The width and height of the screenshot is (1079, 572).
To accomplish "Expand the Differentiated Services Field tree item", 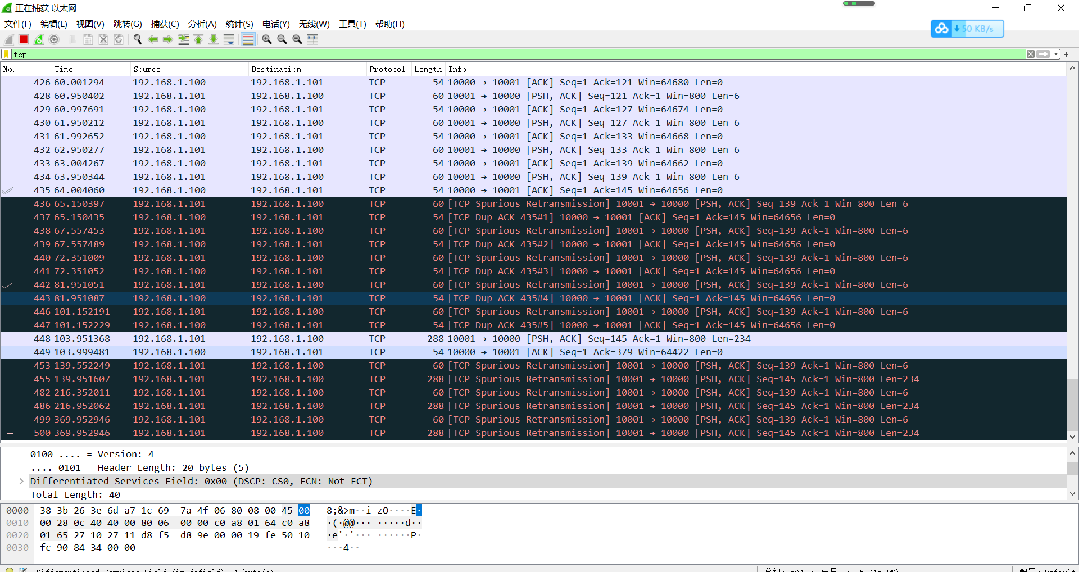I will [21, 482].
